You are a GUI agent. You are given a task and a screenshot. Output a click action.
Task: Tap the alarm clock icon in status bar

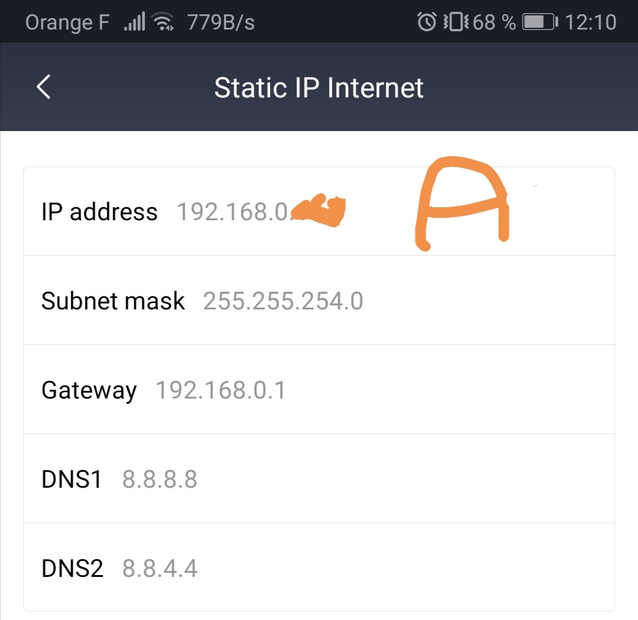coord(427,21)
